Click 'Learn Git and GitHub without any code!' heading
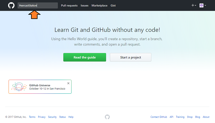The image size is (215, 123). (x=107, y=30)
